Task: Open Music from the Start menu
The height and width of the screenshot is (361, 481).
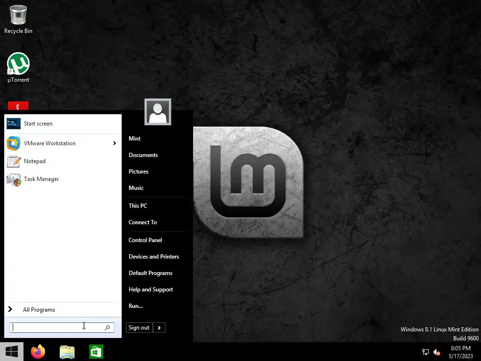Action: [x=136, y=188]
